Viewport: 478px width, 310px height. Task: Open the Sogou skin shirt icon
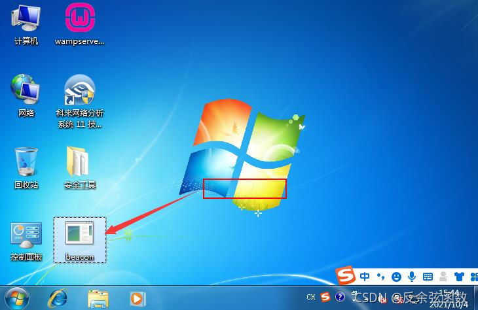coord(459,277)
